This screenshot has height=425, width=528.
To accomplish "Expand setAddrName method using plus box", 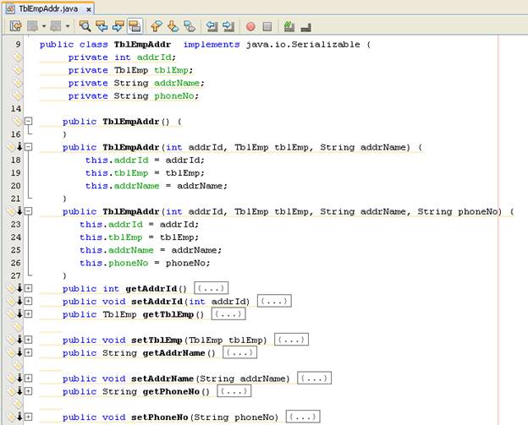I will click(x=29, y=379).
